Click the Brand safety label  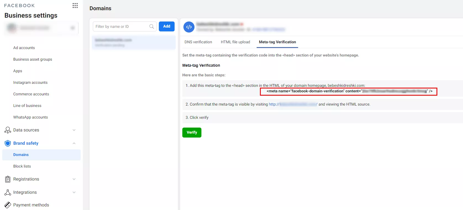26,143
